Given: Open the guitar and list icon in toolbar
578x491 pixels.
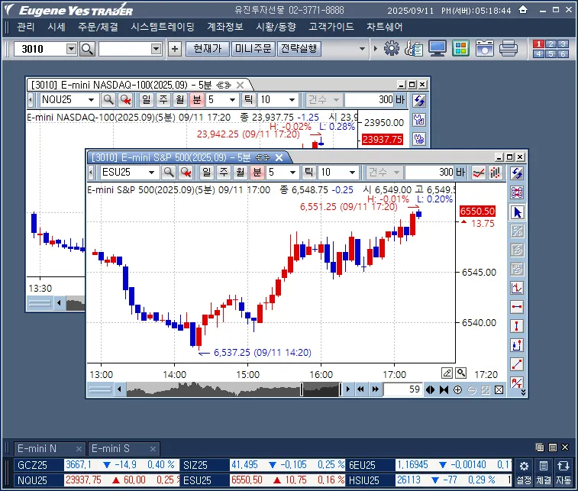Looking at the screenshot, I should point(414,48).
